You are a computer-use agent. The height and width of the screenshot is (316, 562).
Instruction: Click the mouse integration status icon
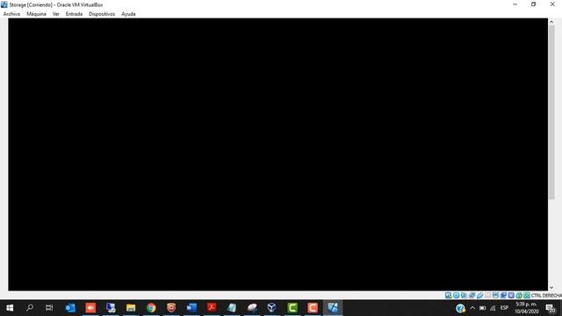519,295
